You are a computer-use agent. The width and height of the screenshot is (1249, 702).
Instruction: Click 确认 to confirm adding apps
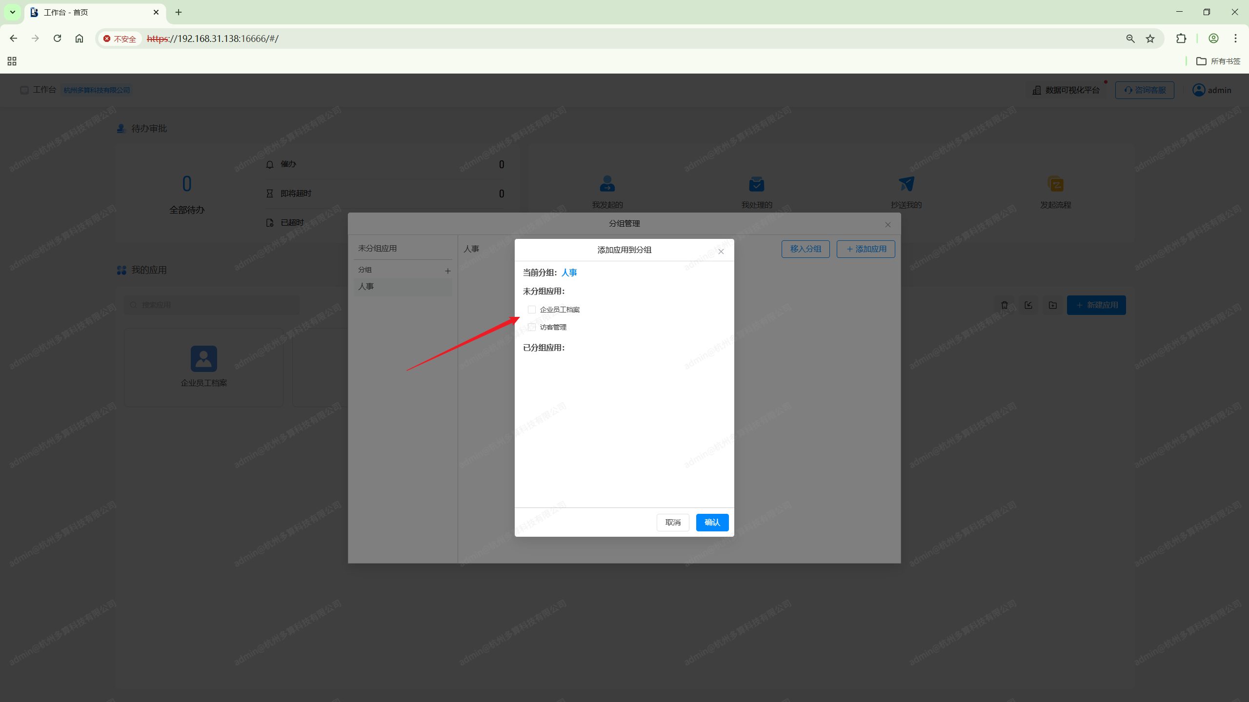pos(712,522)
